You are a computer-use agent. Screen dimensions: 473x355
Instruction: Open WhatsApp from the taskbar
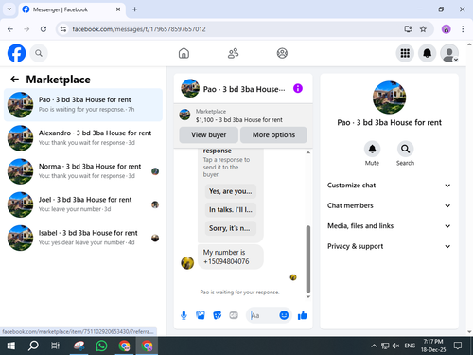click(101, 346)
